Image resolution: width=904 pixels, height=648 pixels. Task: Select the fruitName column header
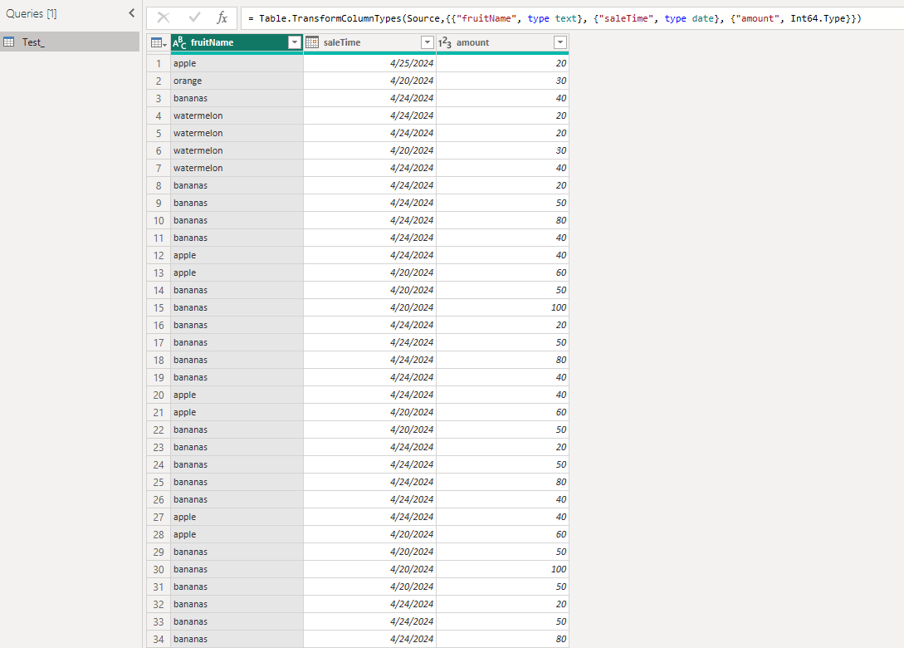tap(237, 42)
